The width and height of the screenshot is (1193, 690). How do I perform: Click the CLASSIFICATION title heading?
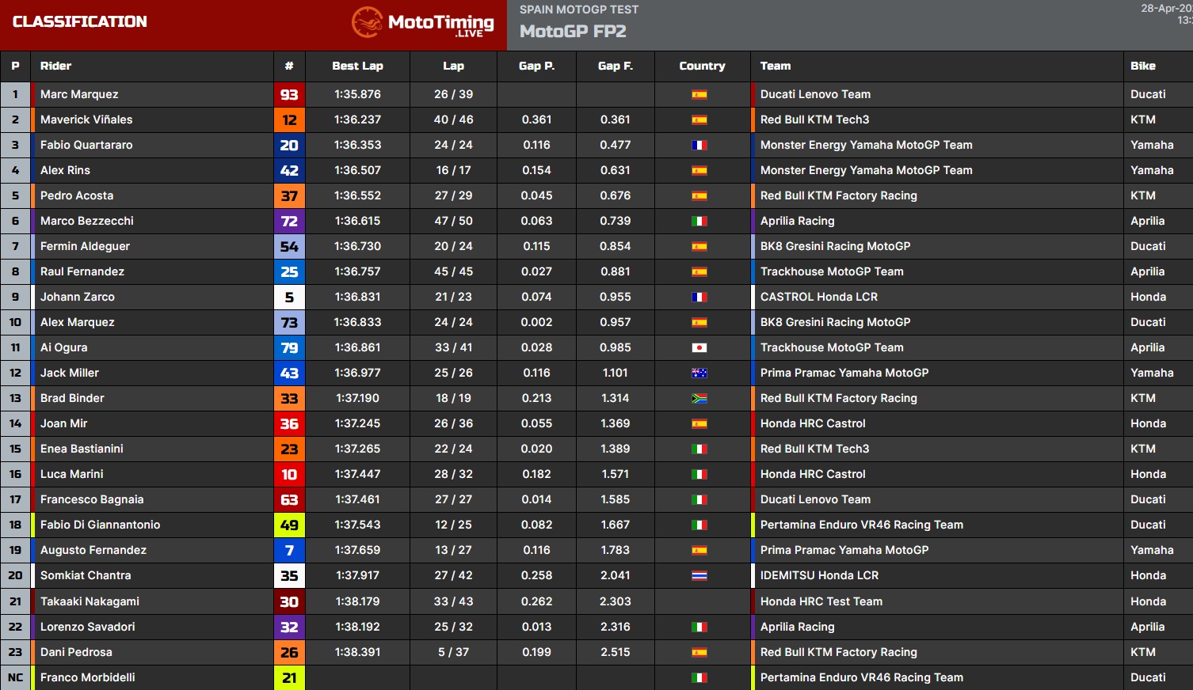click(80, 22)
